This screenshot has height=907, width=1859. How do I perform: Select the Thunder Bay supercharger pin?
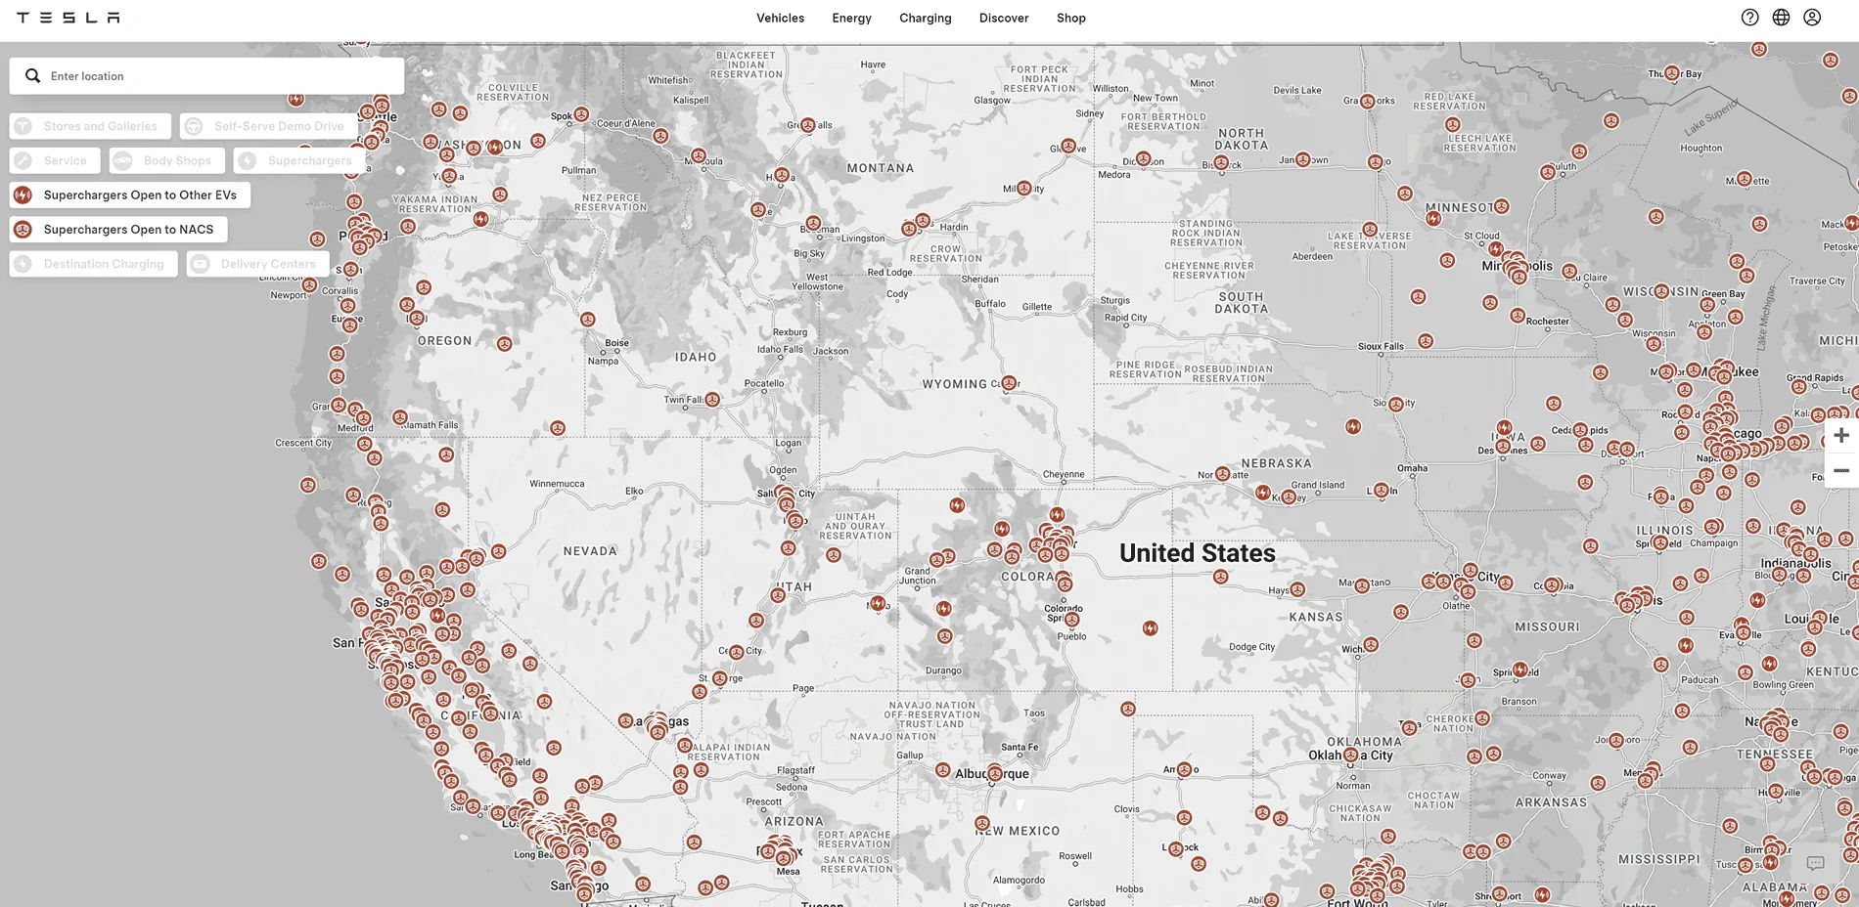tap(1672, 73)
